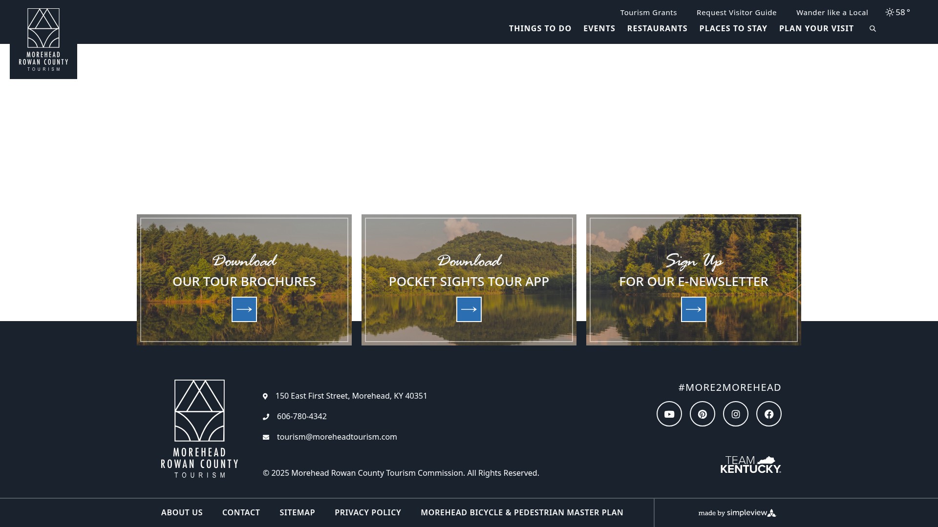Open the Places To Stay menu
This screenshot has width=938, height=527.
733,28
